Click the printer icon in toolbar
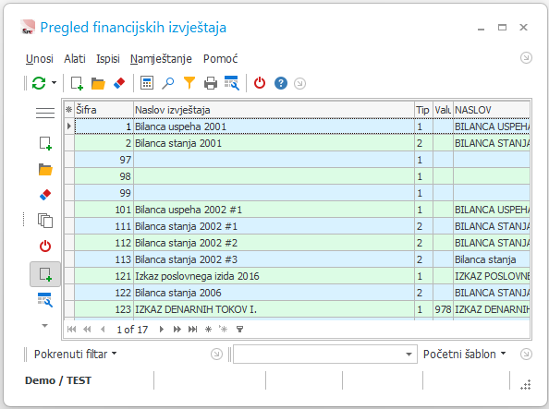The width and height of the screenshot is (549, 409). (211, 83)
